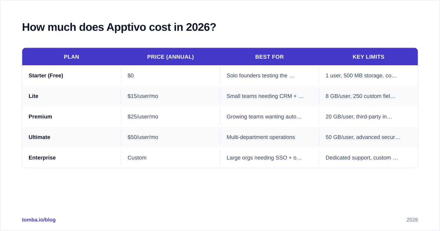The image size is (440, 231).
Task: Click 'Large orgs needing SSO + o…' cell
Action: tap(269, 158)
